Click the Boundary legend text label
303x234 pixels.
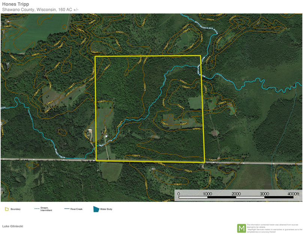point(15,209)
